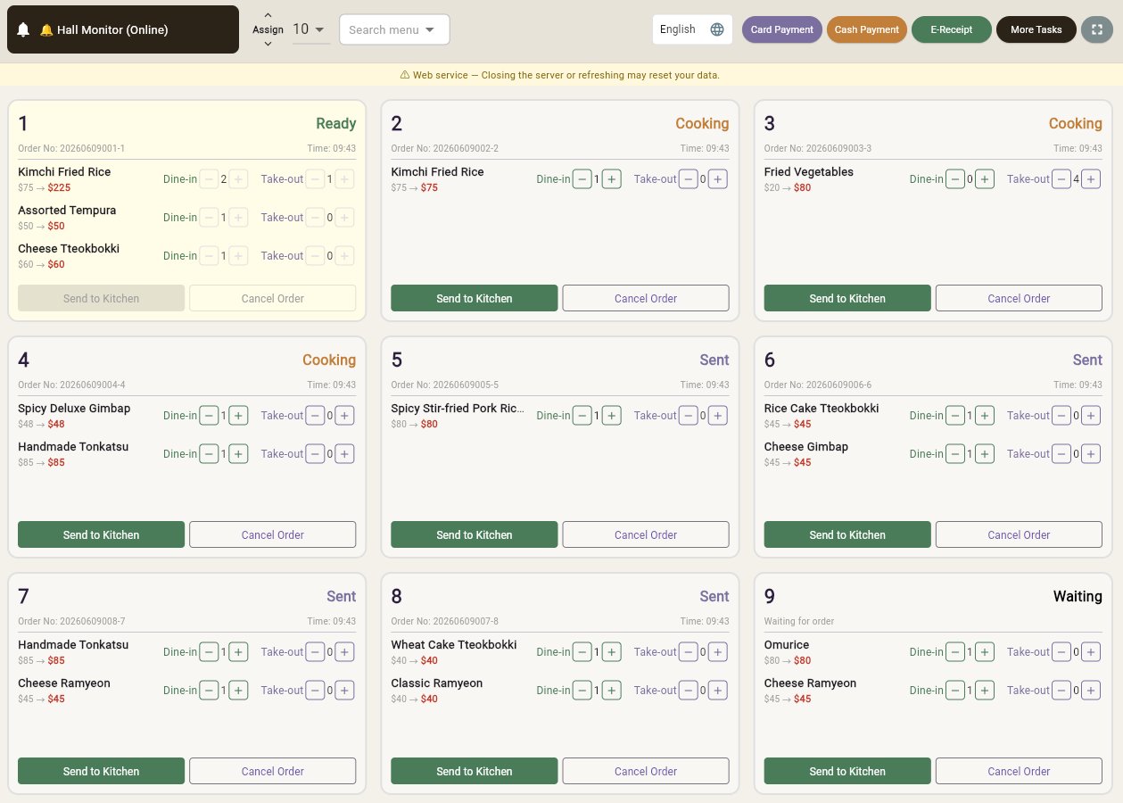Image resolution: width=1123 pixels, height=803 pixels.
Task: Cancel the order for table 9
Action: (x=1019, y=771)
